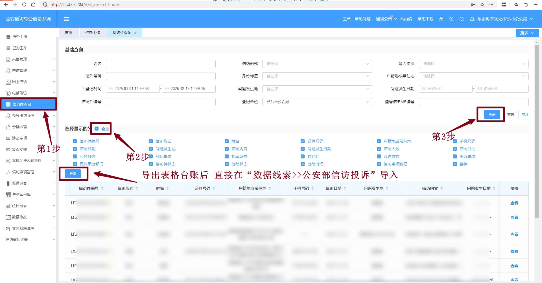Click the blue 查询 button

pyautogui.click(x=492, y=114)
